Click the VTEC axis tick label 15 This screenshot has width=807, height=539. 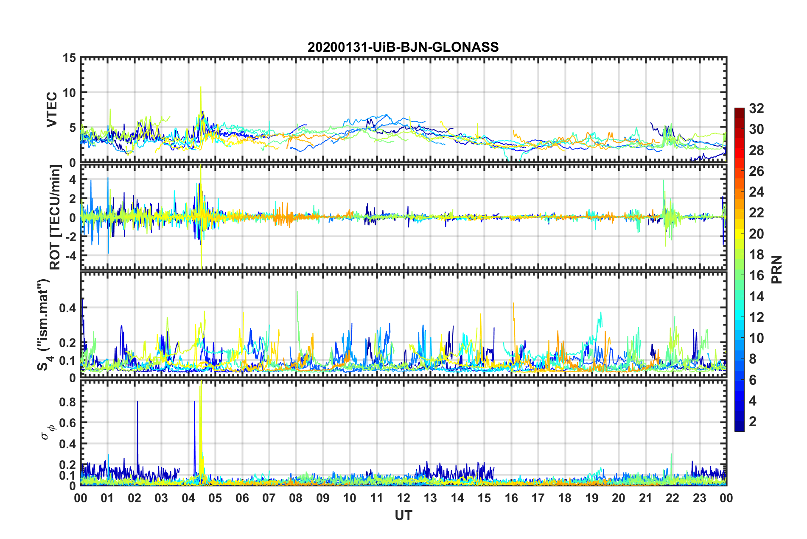(69, 58)
